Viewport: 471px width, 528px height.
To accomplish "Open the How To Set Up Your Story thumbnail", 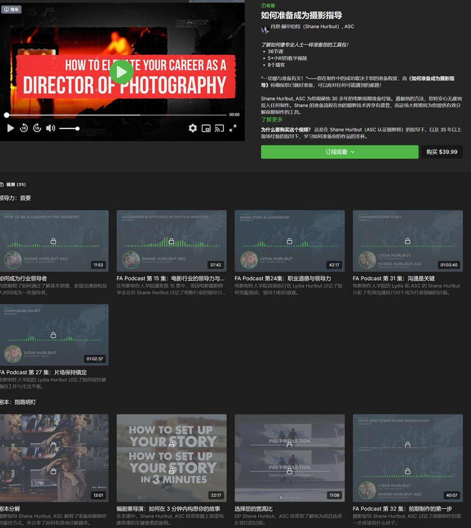I will 171,458.
